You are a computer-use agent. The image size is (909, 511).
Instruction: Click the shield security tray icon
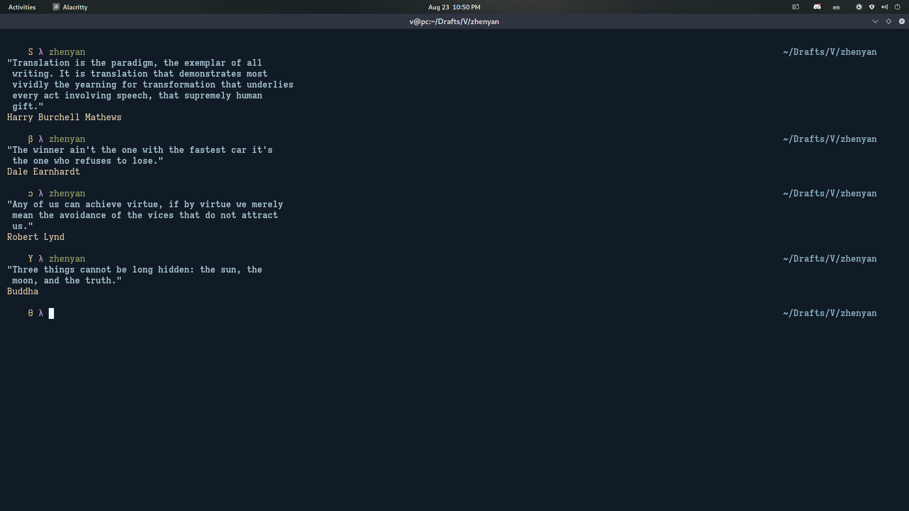872,7
